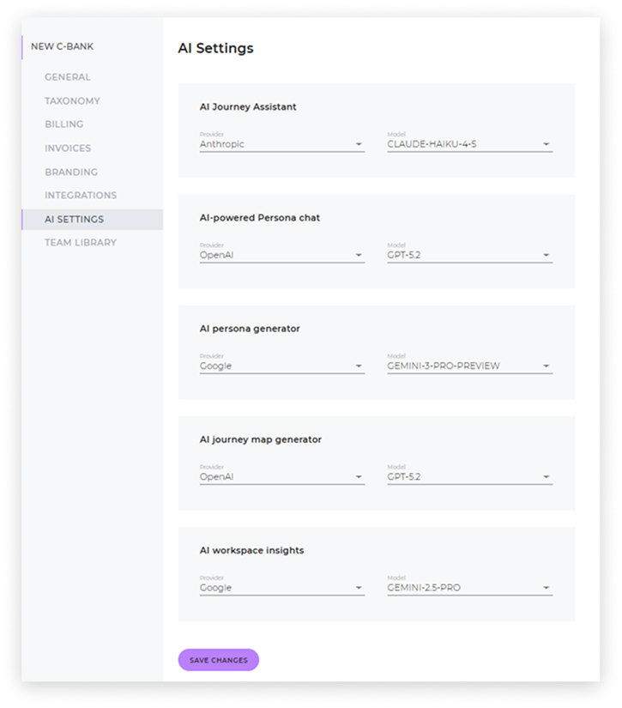Open the Branding section
622x708 pixels.
click(71, 172)
